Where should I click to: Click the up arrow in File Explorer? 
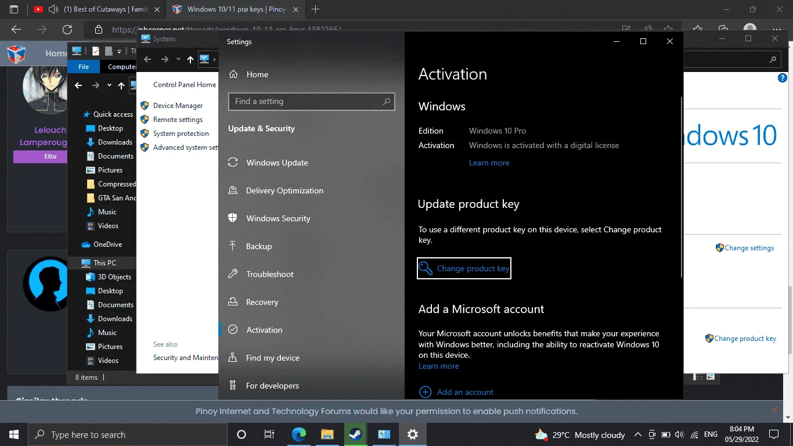click(x=121, y=85)
